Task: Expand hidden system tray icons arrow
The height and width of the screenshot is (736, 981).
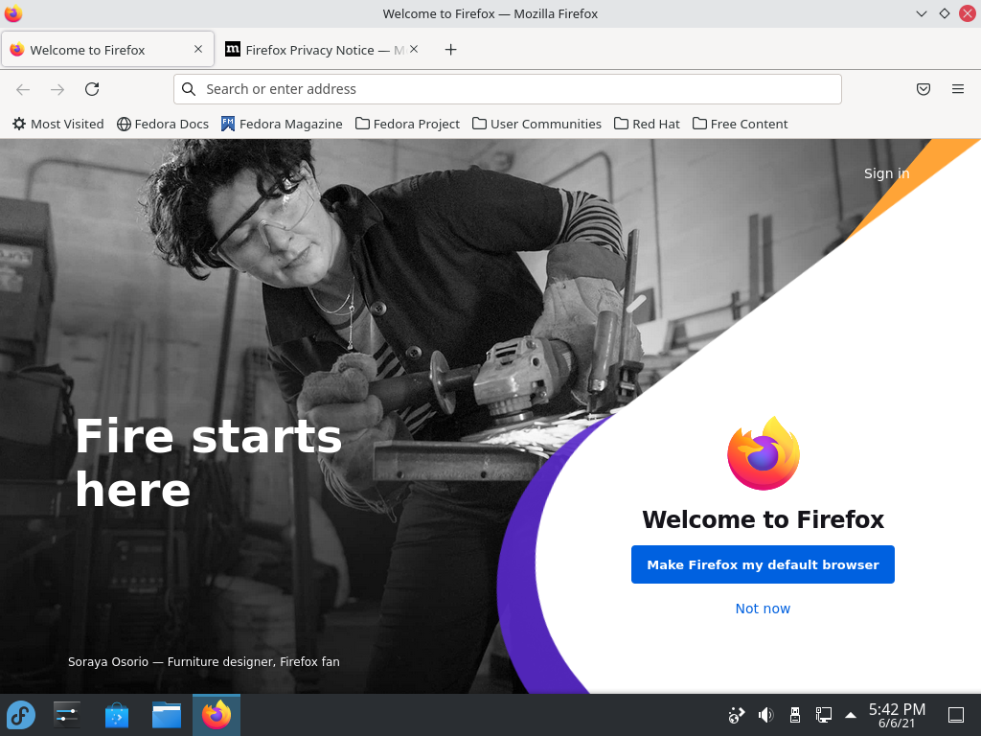Action: click(851, 715)
